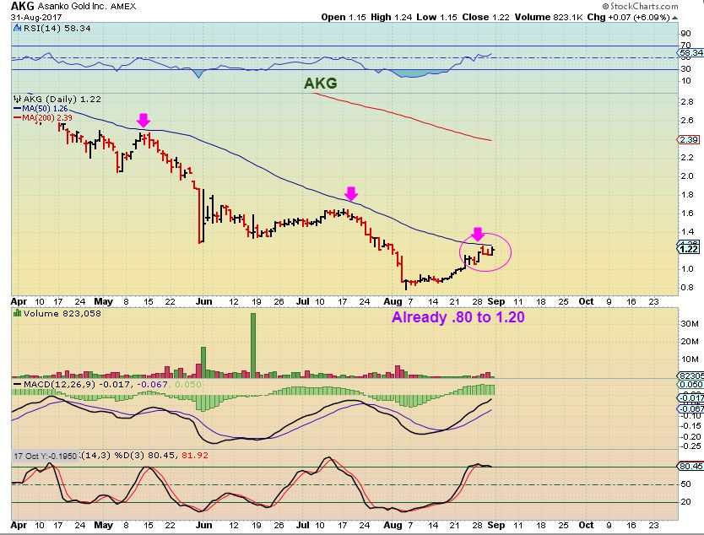Click the blue -0.067 MACD signal value

pyautogui.click(x=152, y=385)
